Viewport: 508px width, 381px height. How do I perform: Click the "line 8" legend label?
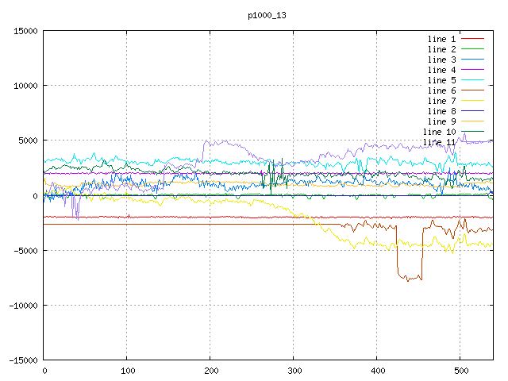441,111
